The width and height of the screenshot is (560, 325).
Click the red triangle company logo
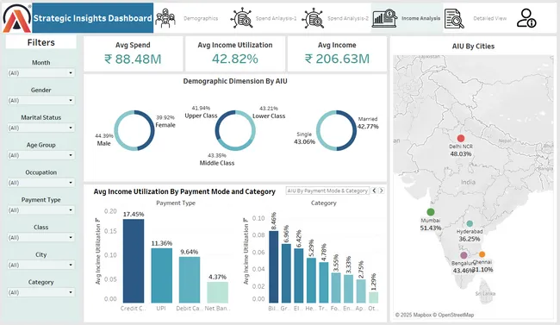pyautogui.click(x=16, y=18)
